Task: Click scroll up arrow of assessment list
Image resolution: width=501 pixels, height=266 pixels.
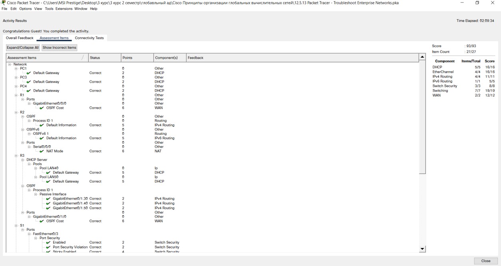Action: 422,58
